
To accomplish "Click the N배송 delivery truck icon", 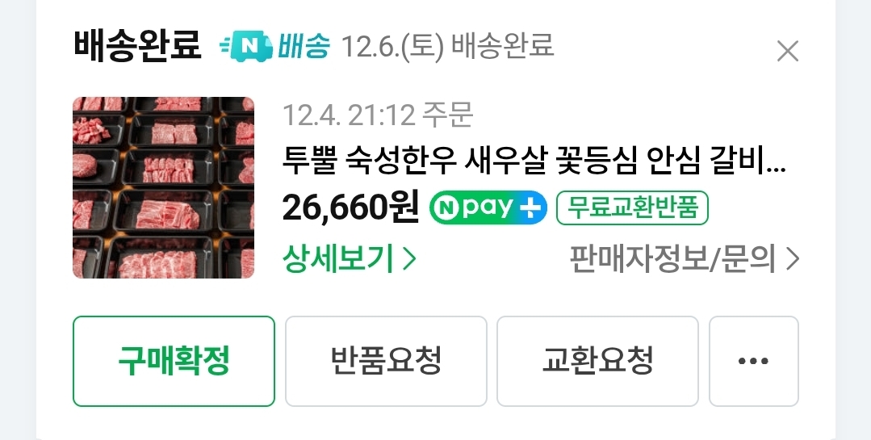I will pos(247,45).
